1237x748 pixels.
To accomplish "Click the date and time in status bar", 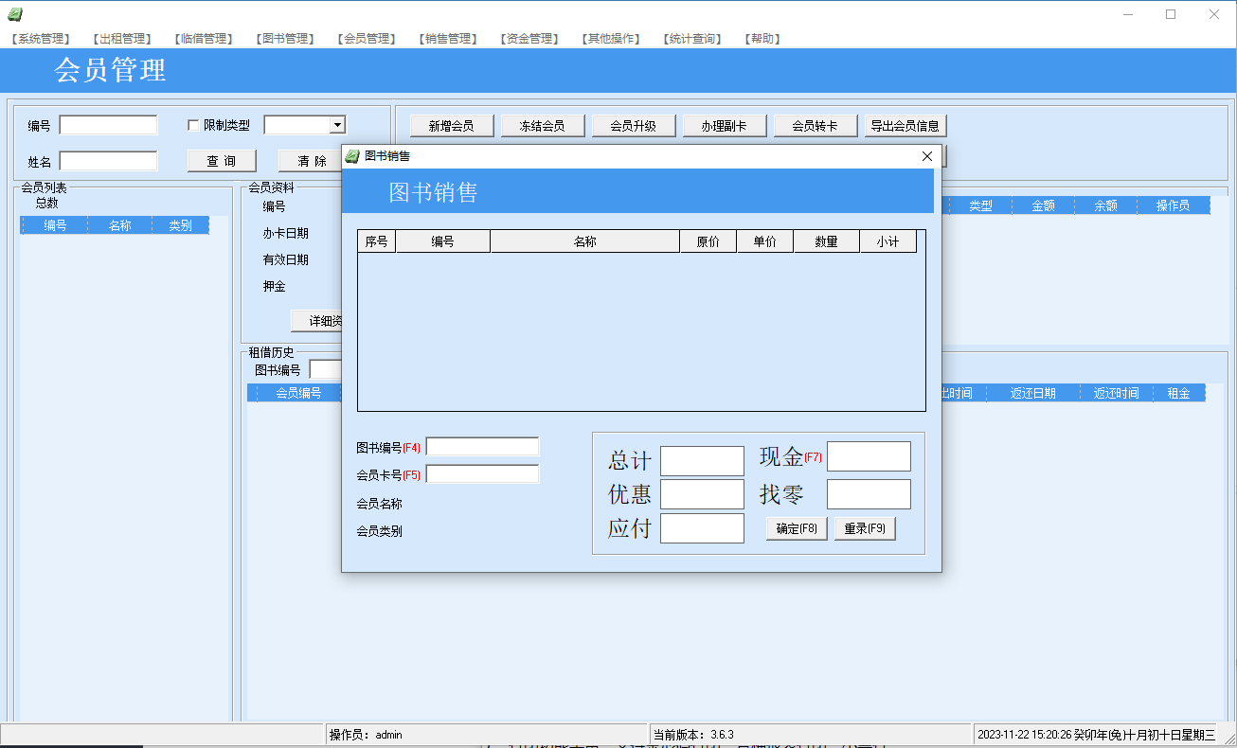I will pos(1096,735).
